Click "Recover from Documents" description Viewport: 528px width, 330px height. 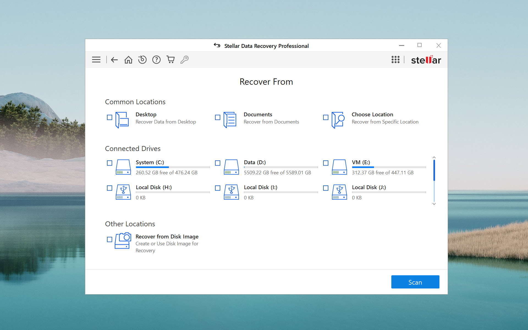click(x=271, y=122)
